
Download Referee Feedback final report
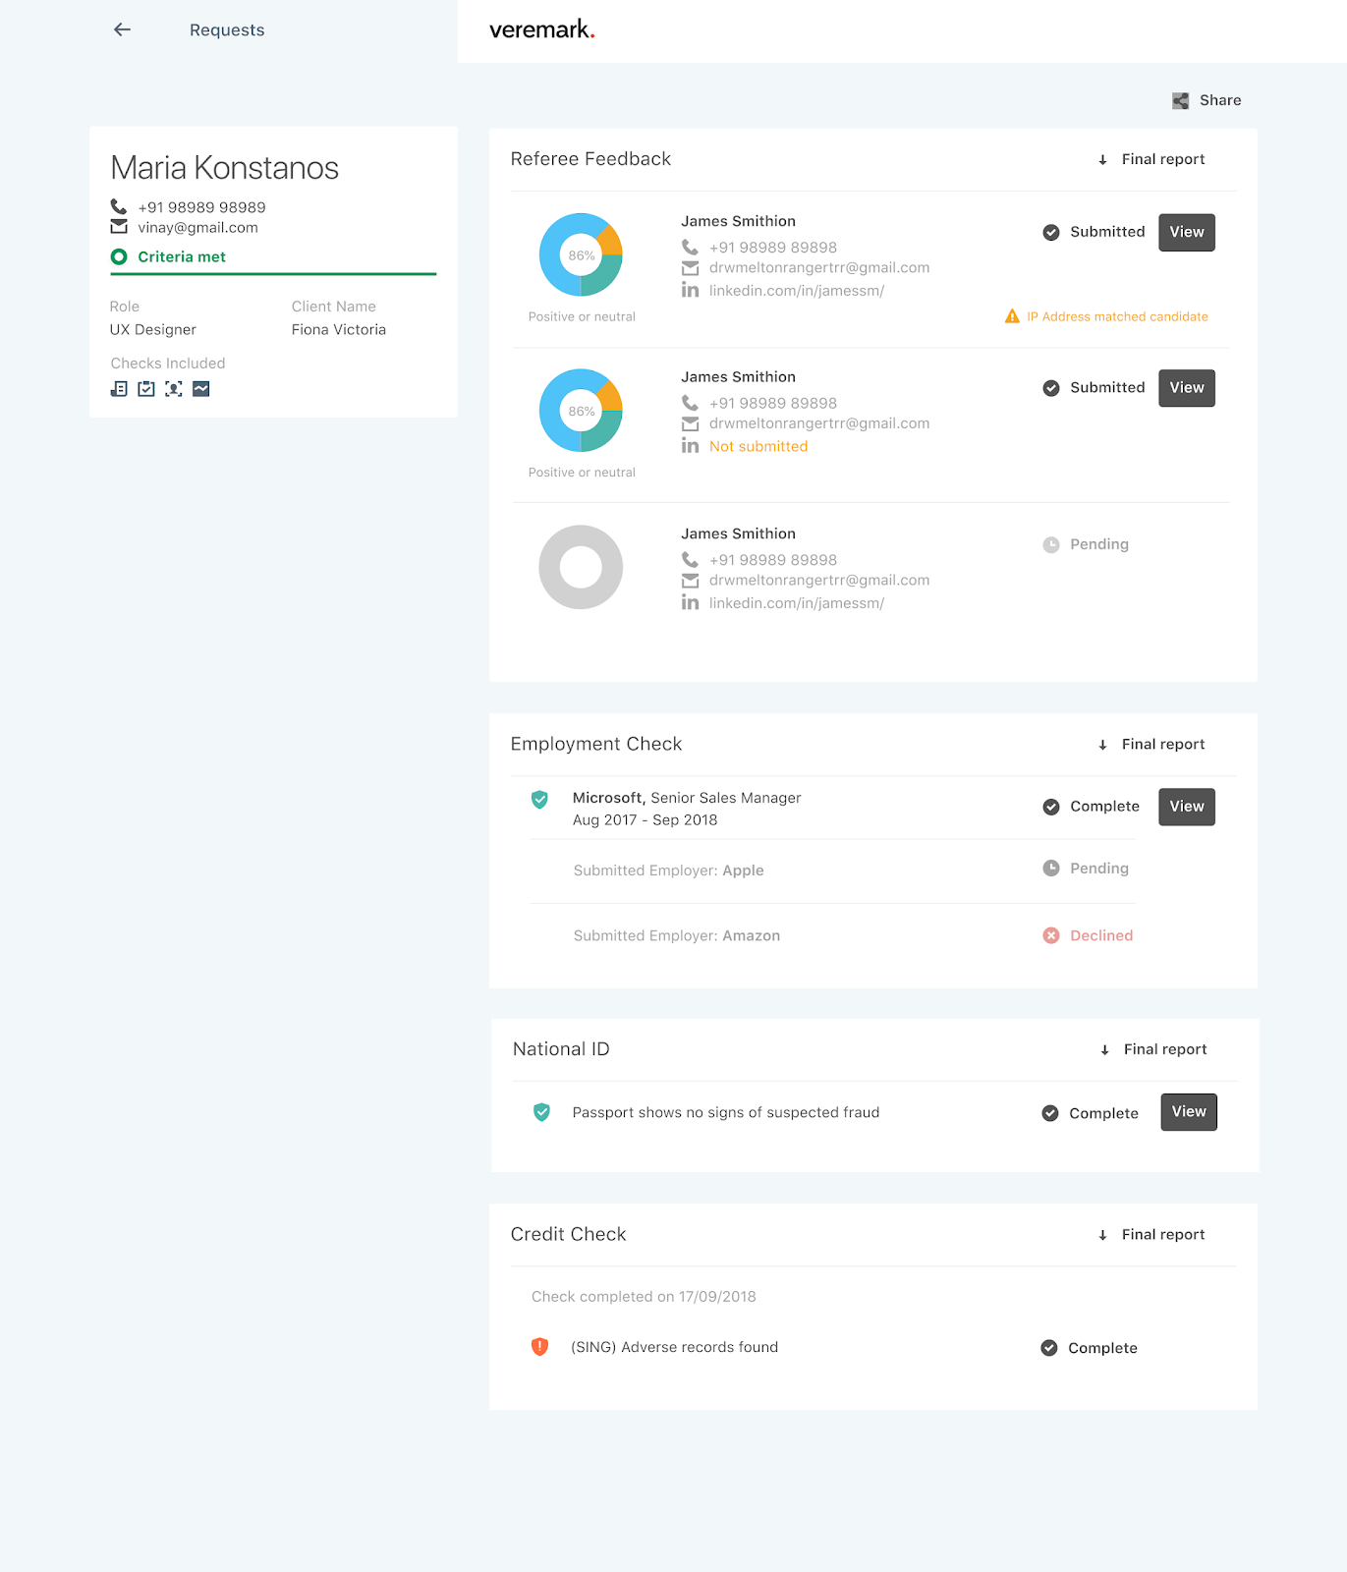click(x=1151, y=159)
